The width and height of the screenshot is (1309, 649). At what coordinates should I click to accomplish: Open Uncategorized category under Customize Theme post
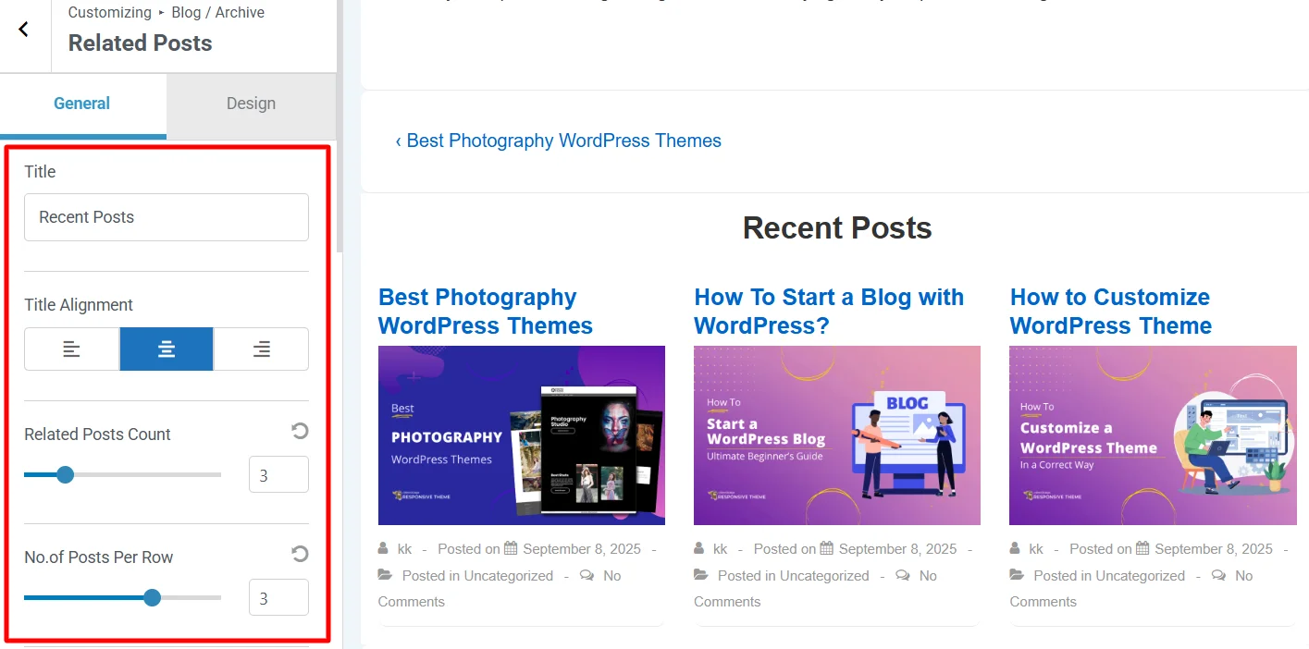pyautogui.click(x=1140, y=576)
